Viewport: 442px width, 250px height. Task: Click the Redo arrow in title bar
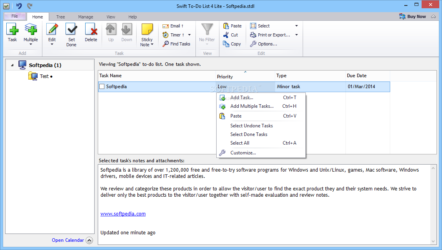pyautogui.click(x=29, y=5)
